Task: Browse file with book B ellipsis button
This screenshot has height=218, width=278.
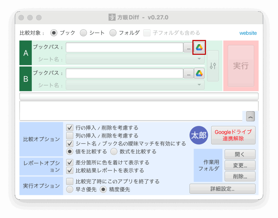Action: click(188, 73)
